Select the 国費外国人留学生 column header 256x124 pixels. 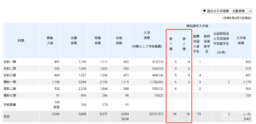pyautogui.click(x=196, y=44)
